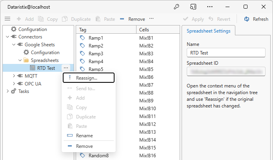This screenshot has width=273, height=160.
Task: Click cell value Mix!B2
Action: coord(146,45)
